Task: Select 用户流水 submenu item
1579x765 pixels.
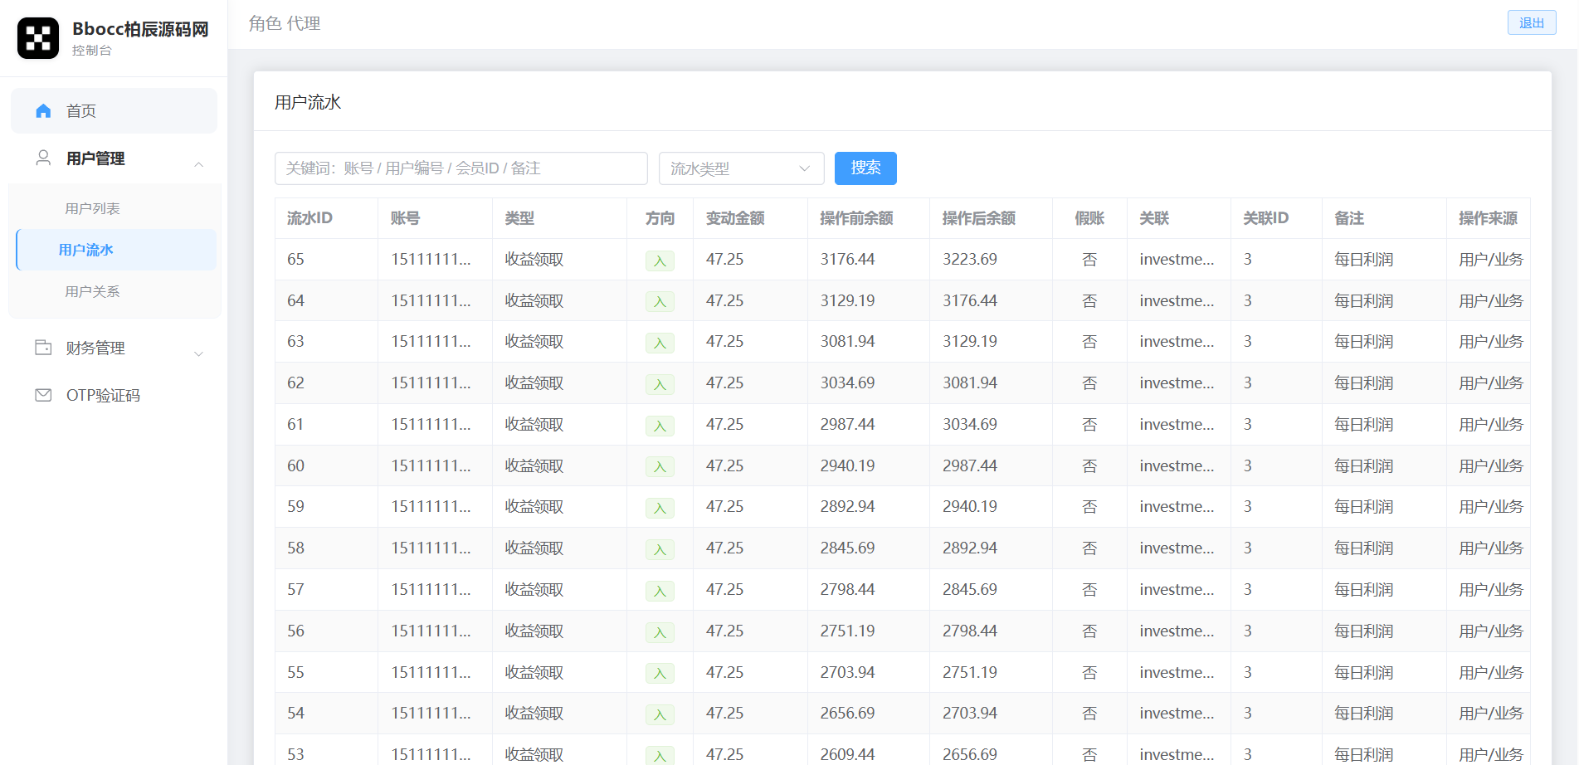Action: [x=116, y=250]
